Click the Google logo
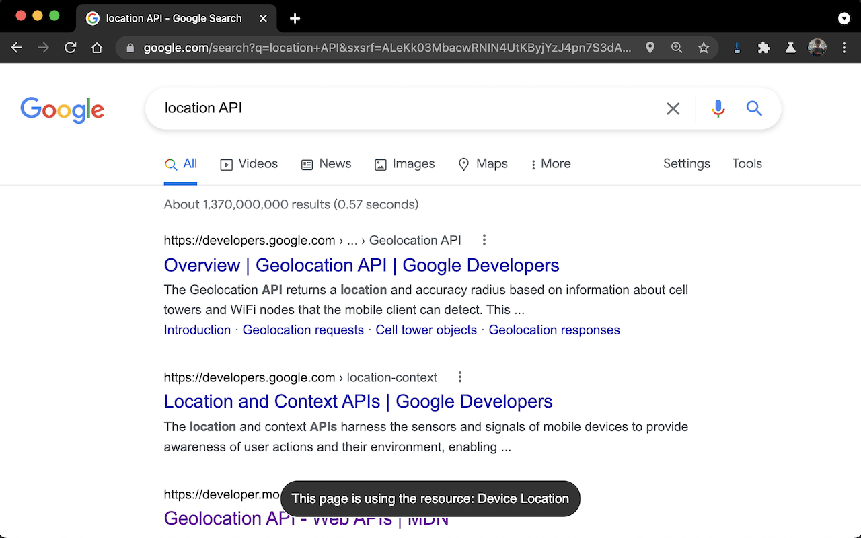Viewport: 861px width, 538px height. pos(62,110)
